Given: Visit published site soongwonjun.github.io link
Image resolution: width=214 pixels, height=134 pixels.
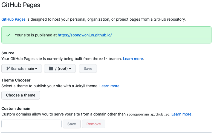Looking at the screenshot, I should coord(85,35).
